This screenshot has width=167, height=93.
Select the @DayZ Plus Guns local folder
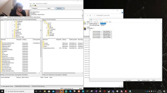click(x=6, y=61)
